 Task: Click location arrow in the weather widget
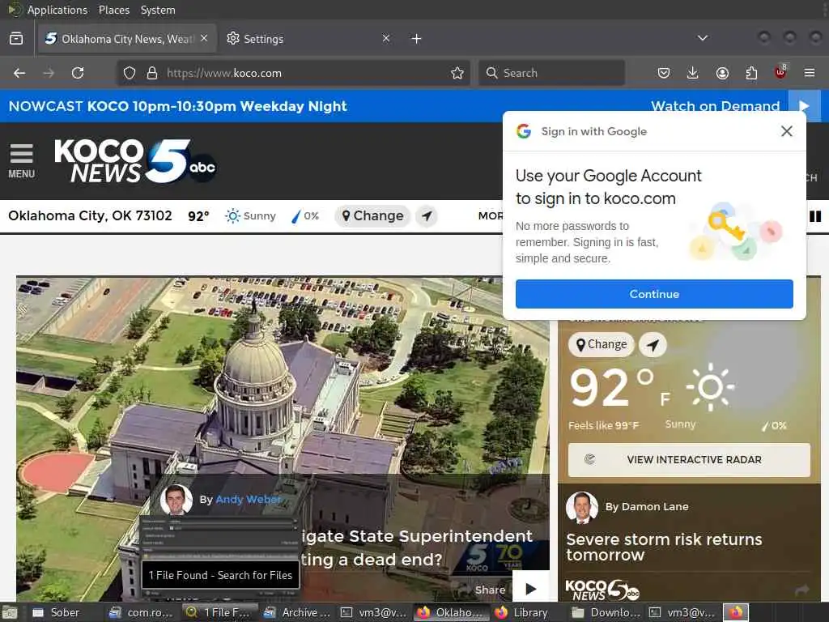(653, 345)
